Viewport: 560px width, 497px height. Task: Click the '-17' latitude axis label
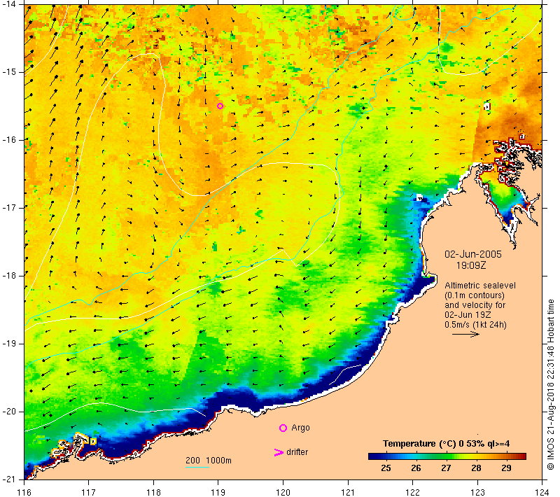pyautogui.click(x=8, y=208)
